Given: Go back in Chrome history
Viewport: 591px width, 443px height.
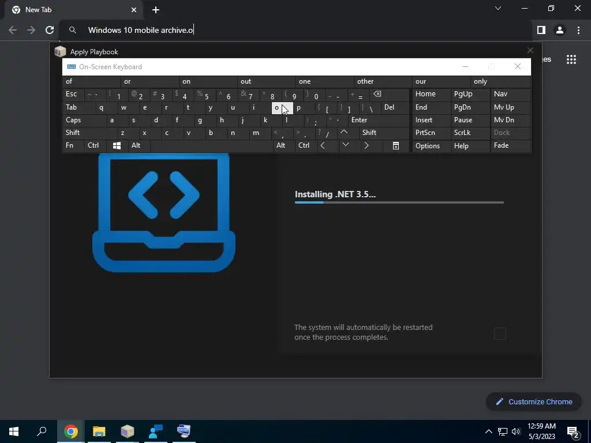Looking at the screenshot, I should [13, 30].
